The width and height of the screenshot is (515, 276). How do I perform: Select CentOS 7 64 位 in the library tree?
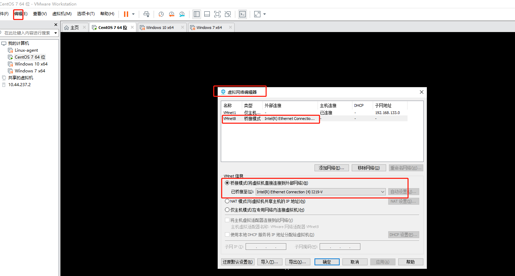pyautogui.click(x=30, y=57)
